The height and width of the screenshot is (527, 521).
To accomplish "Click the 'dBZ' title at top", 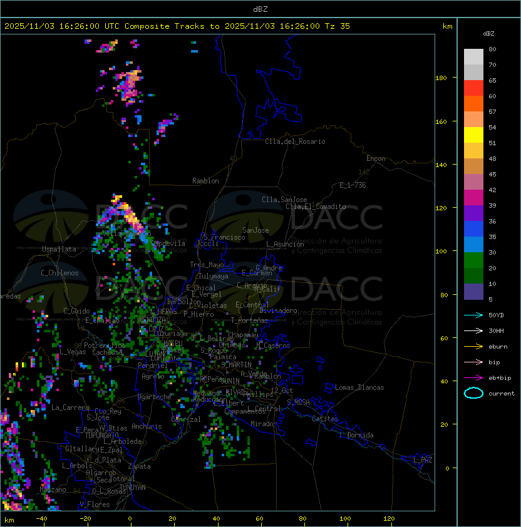I will pyautogui.click(x=260, y=9).
